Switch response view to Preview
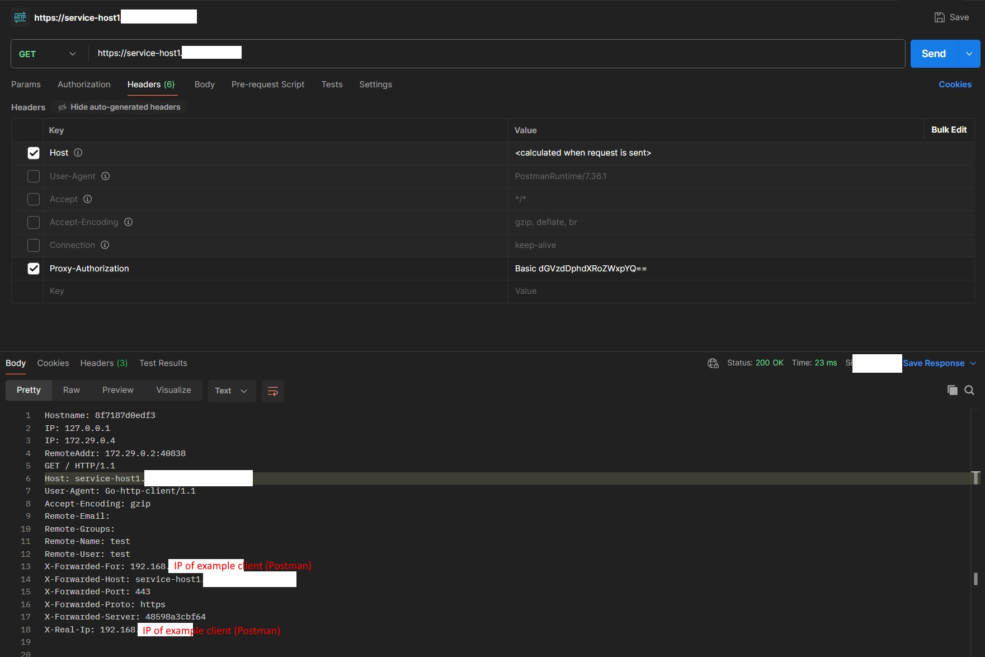Screen dimensions: 985x657 click(118, 390)
